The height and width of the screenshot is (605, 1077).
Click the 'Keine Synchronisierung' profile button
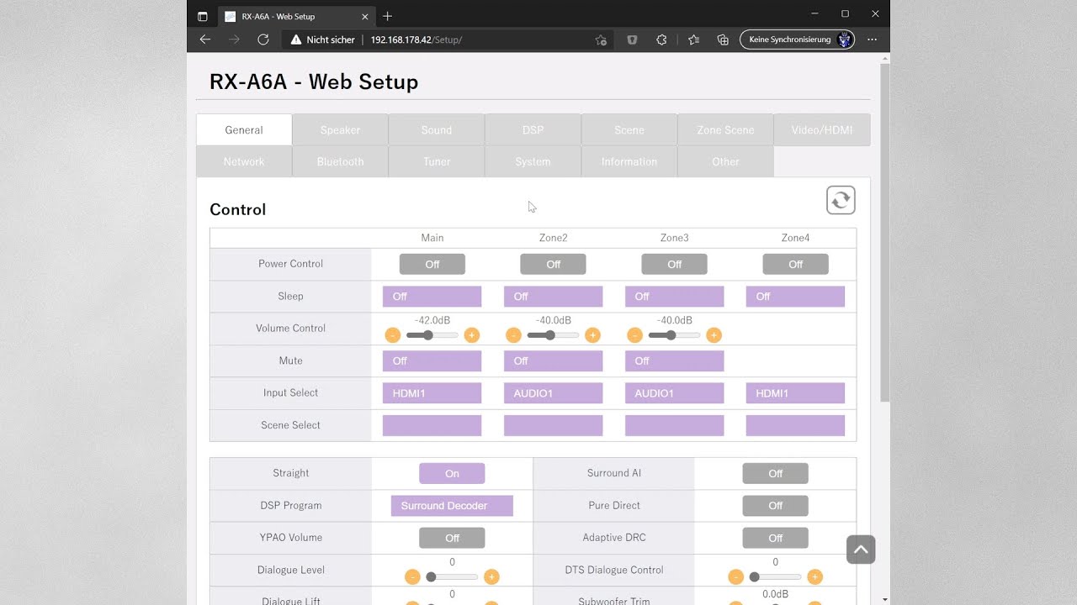(797, 39)
